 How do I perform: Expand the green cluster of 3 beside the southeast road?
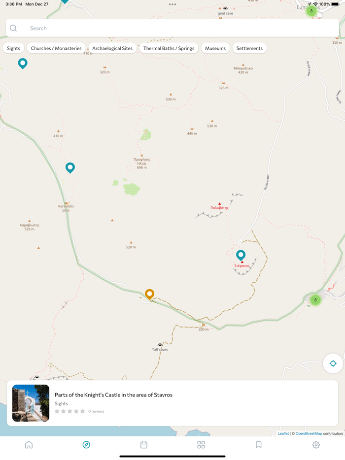(x=315, y=300)
